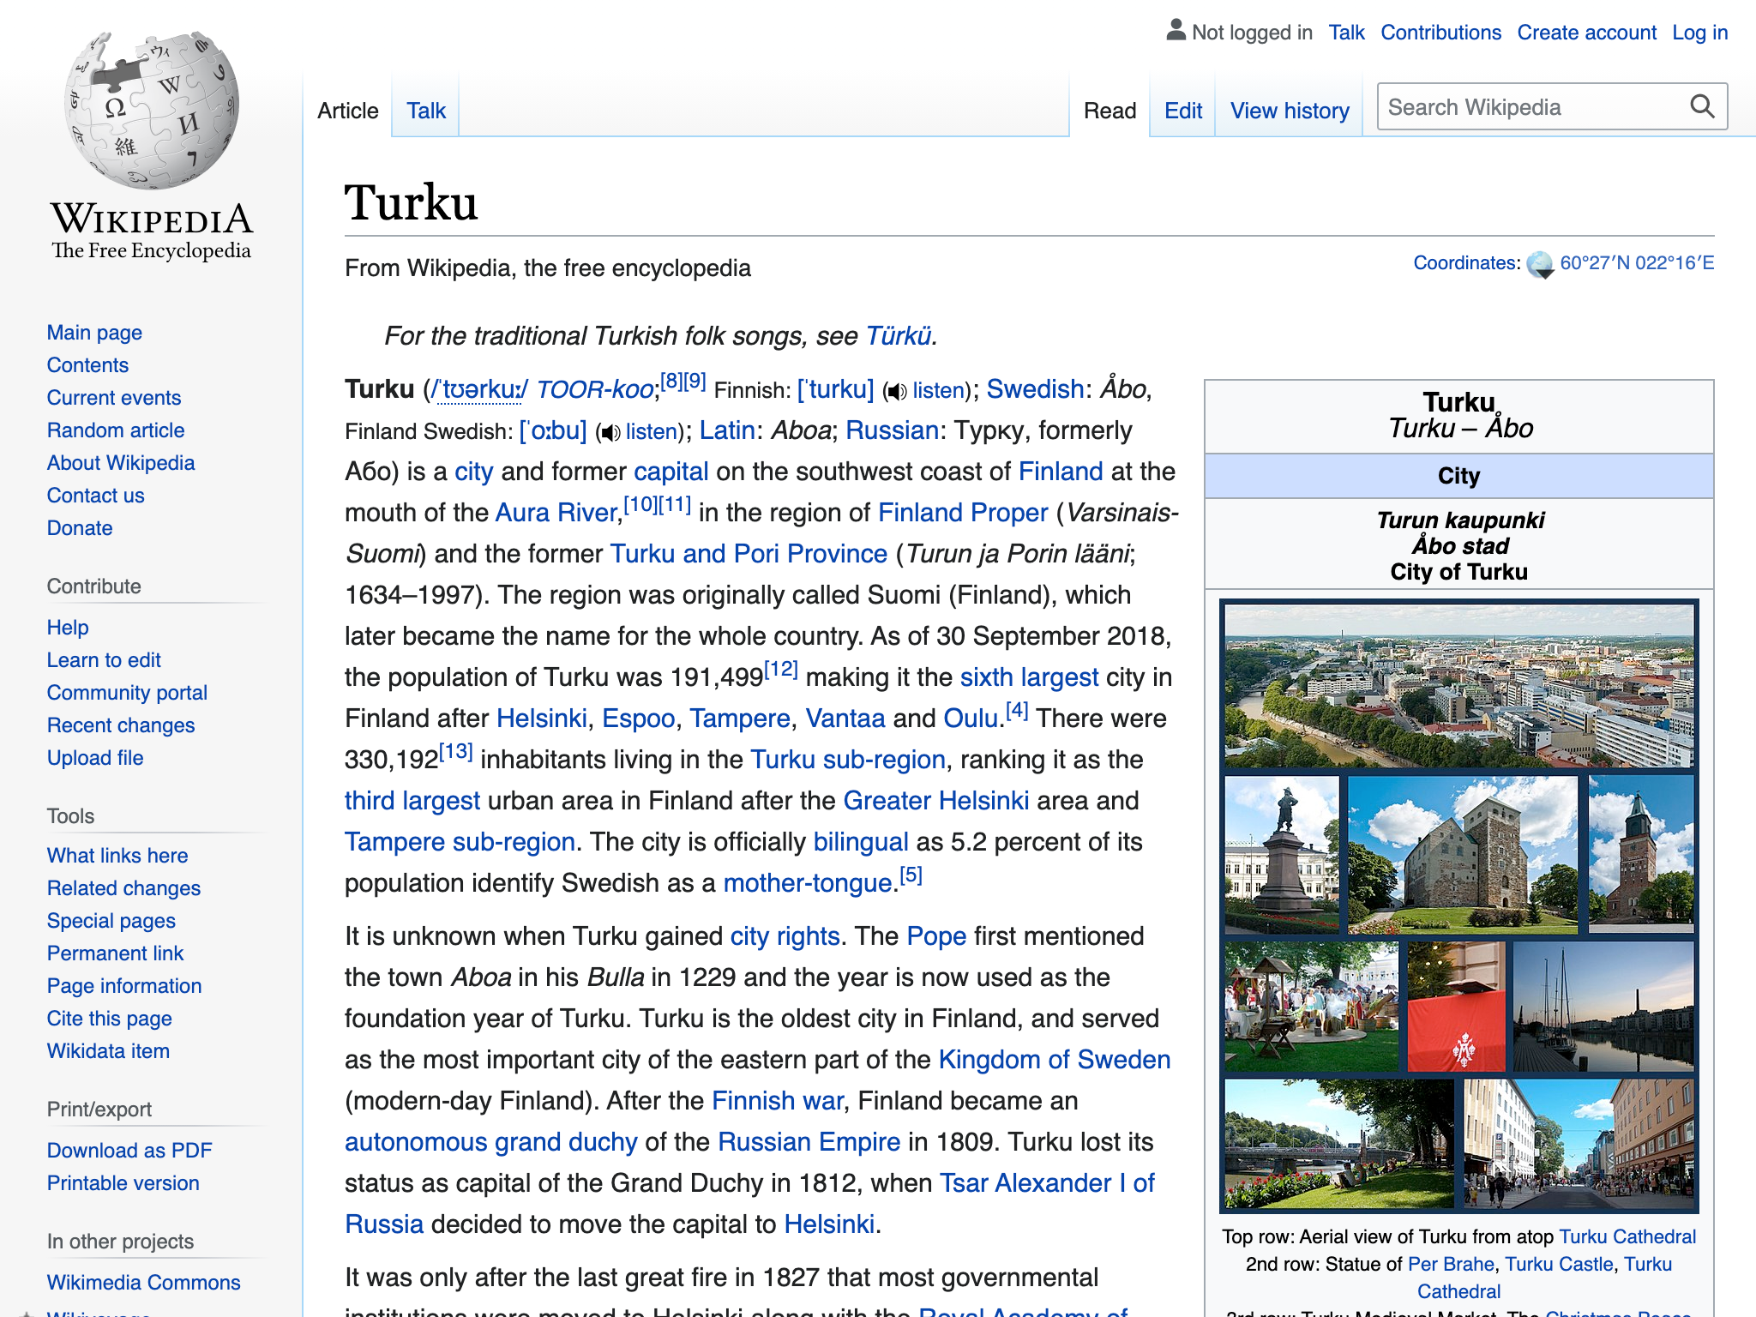1756x1317 pixels.
Task: Open the Community portal
Action: 127,693
